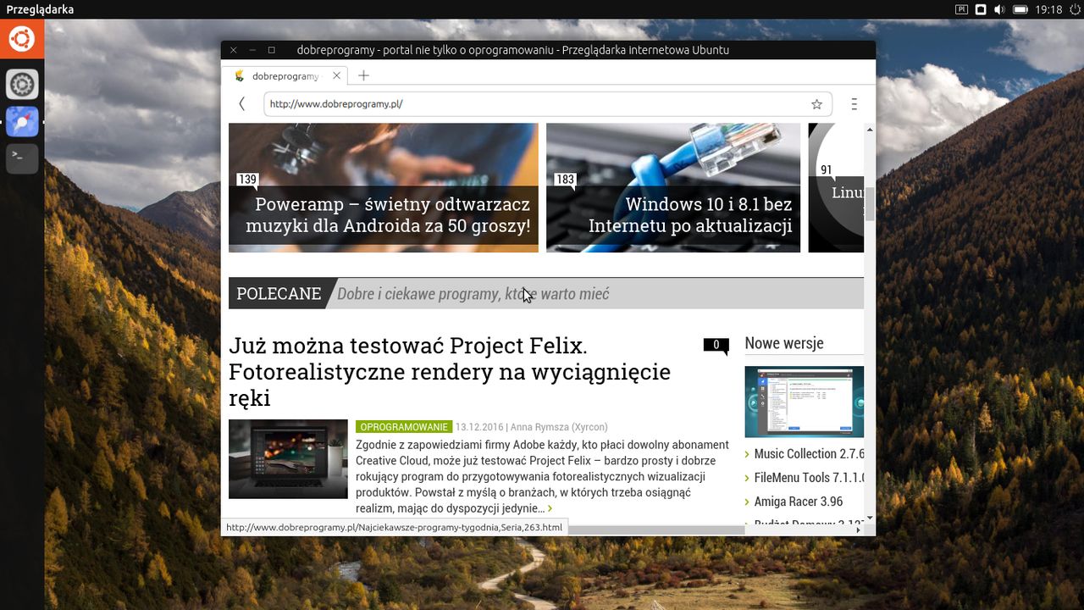Open System Settings from the launcher
1084x610 pixels.
22,85
